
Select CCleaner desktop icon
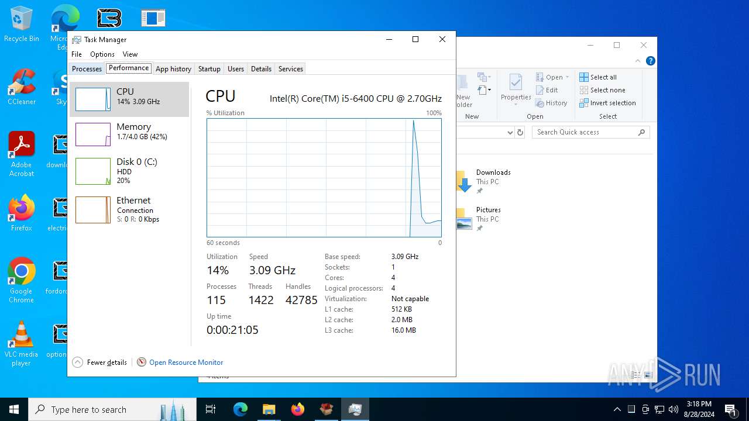tap(22, 87)
